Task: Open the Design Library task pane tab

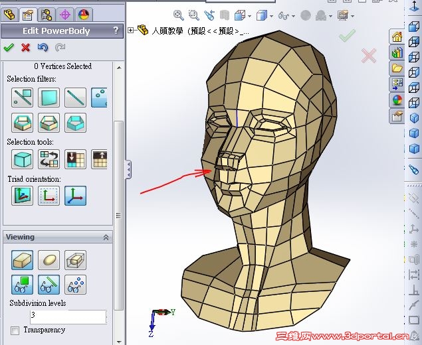Action: (x=397, y=52)
